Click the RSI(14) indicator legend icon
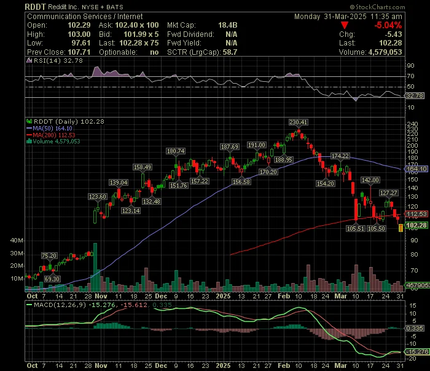The image size is (430, 371). (x=29, y=60)
